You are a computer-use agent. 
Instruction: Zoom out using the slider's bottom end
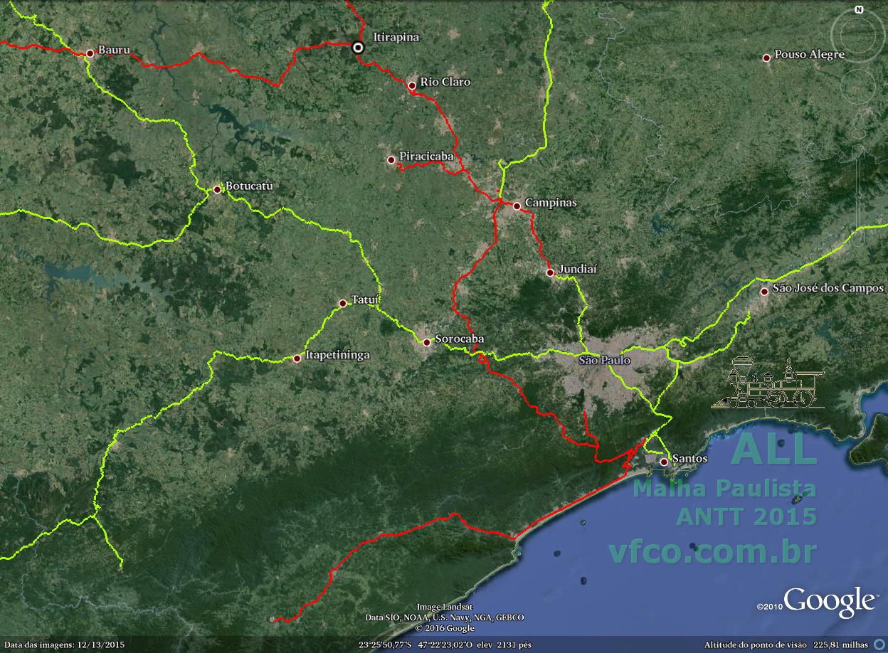tap(860, 240)
